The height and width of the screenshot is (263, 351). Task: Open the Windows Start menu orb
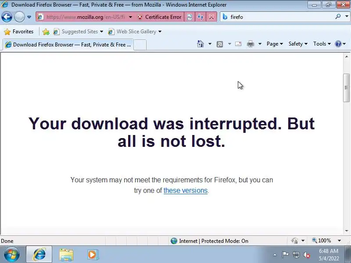(11, 255)
